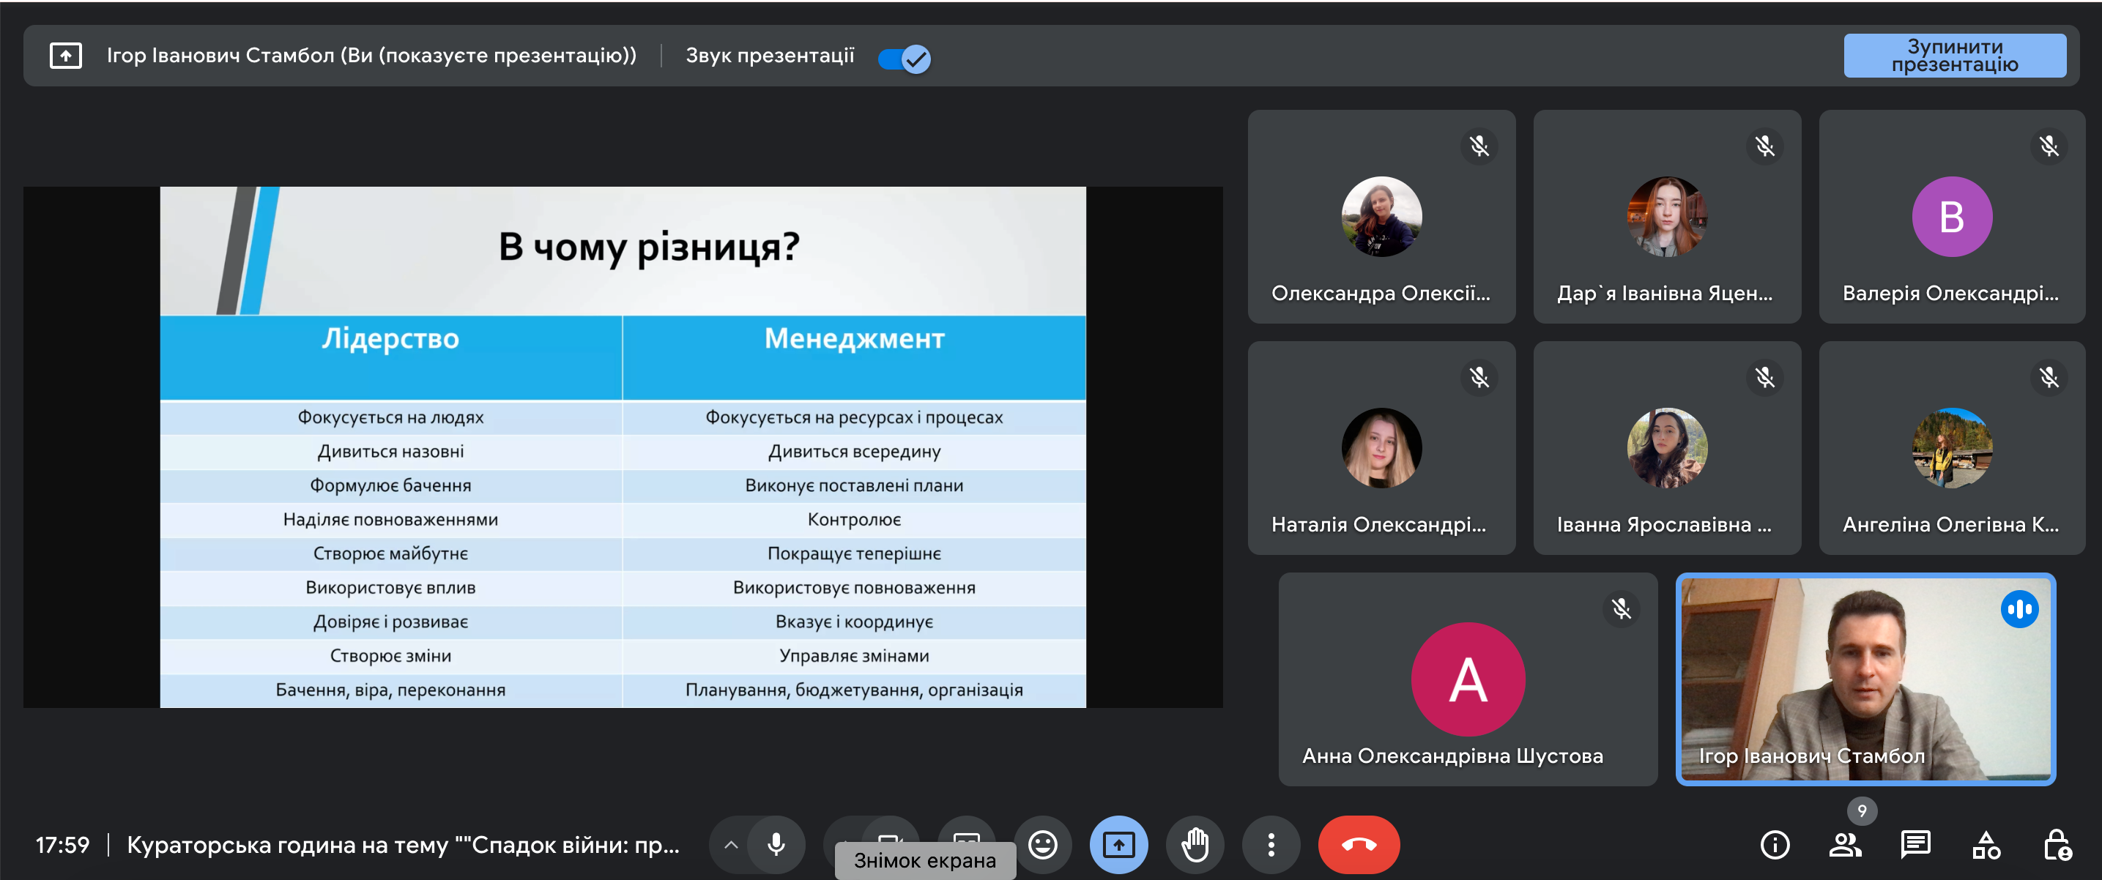Click the present screen icon
This screenshot has width=2102, height=880.
tap(1118, 844)
